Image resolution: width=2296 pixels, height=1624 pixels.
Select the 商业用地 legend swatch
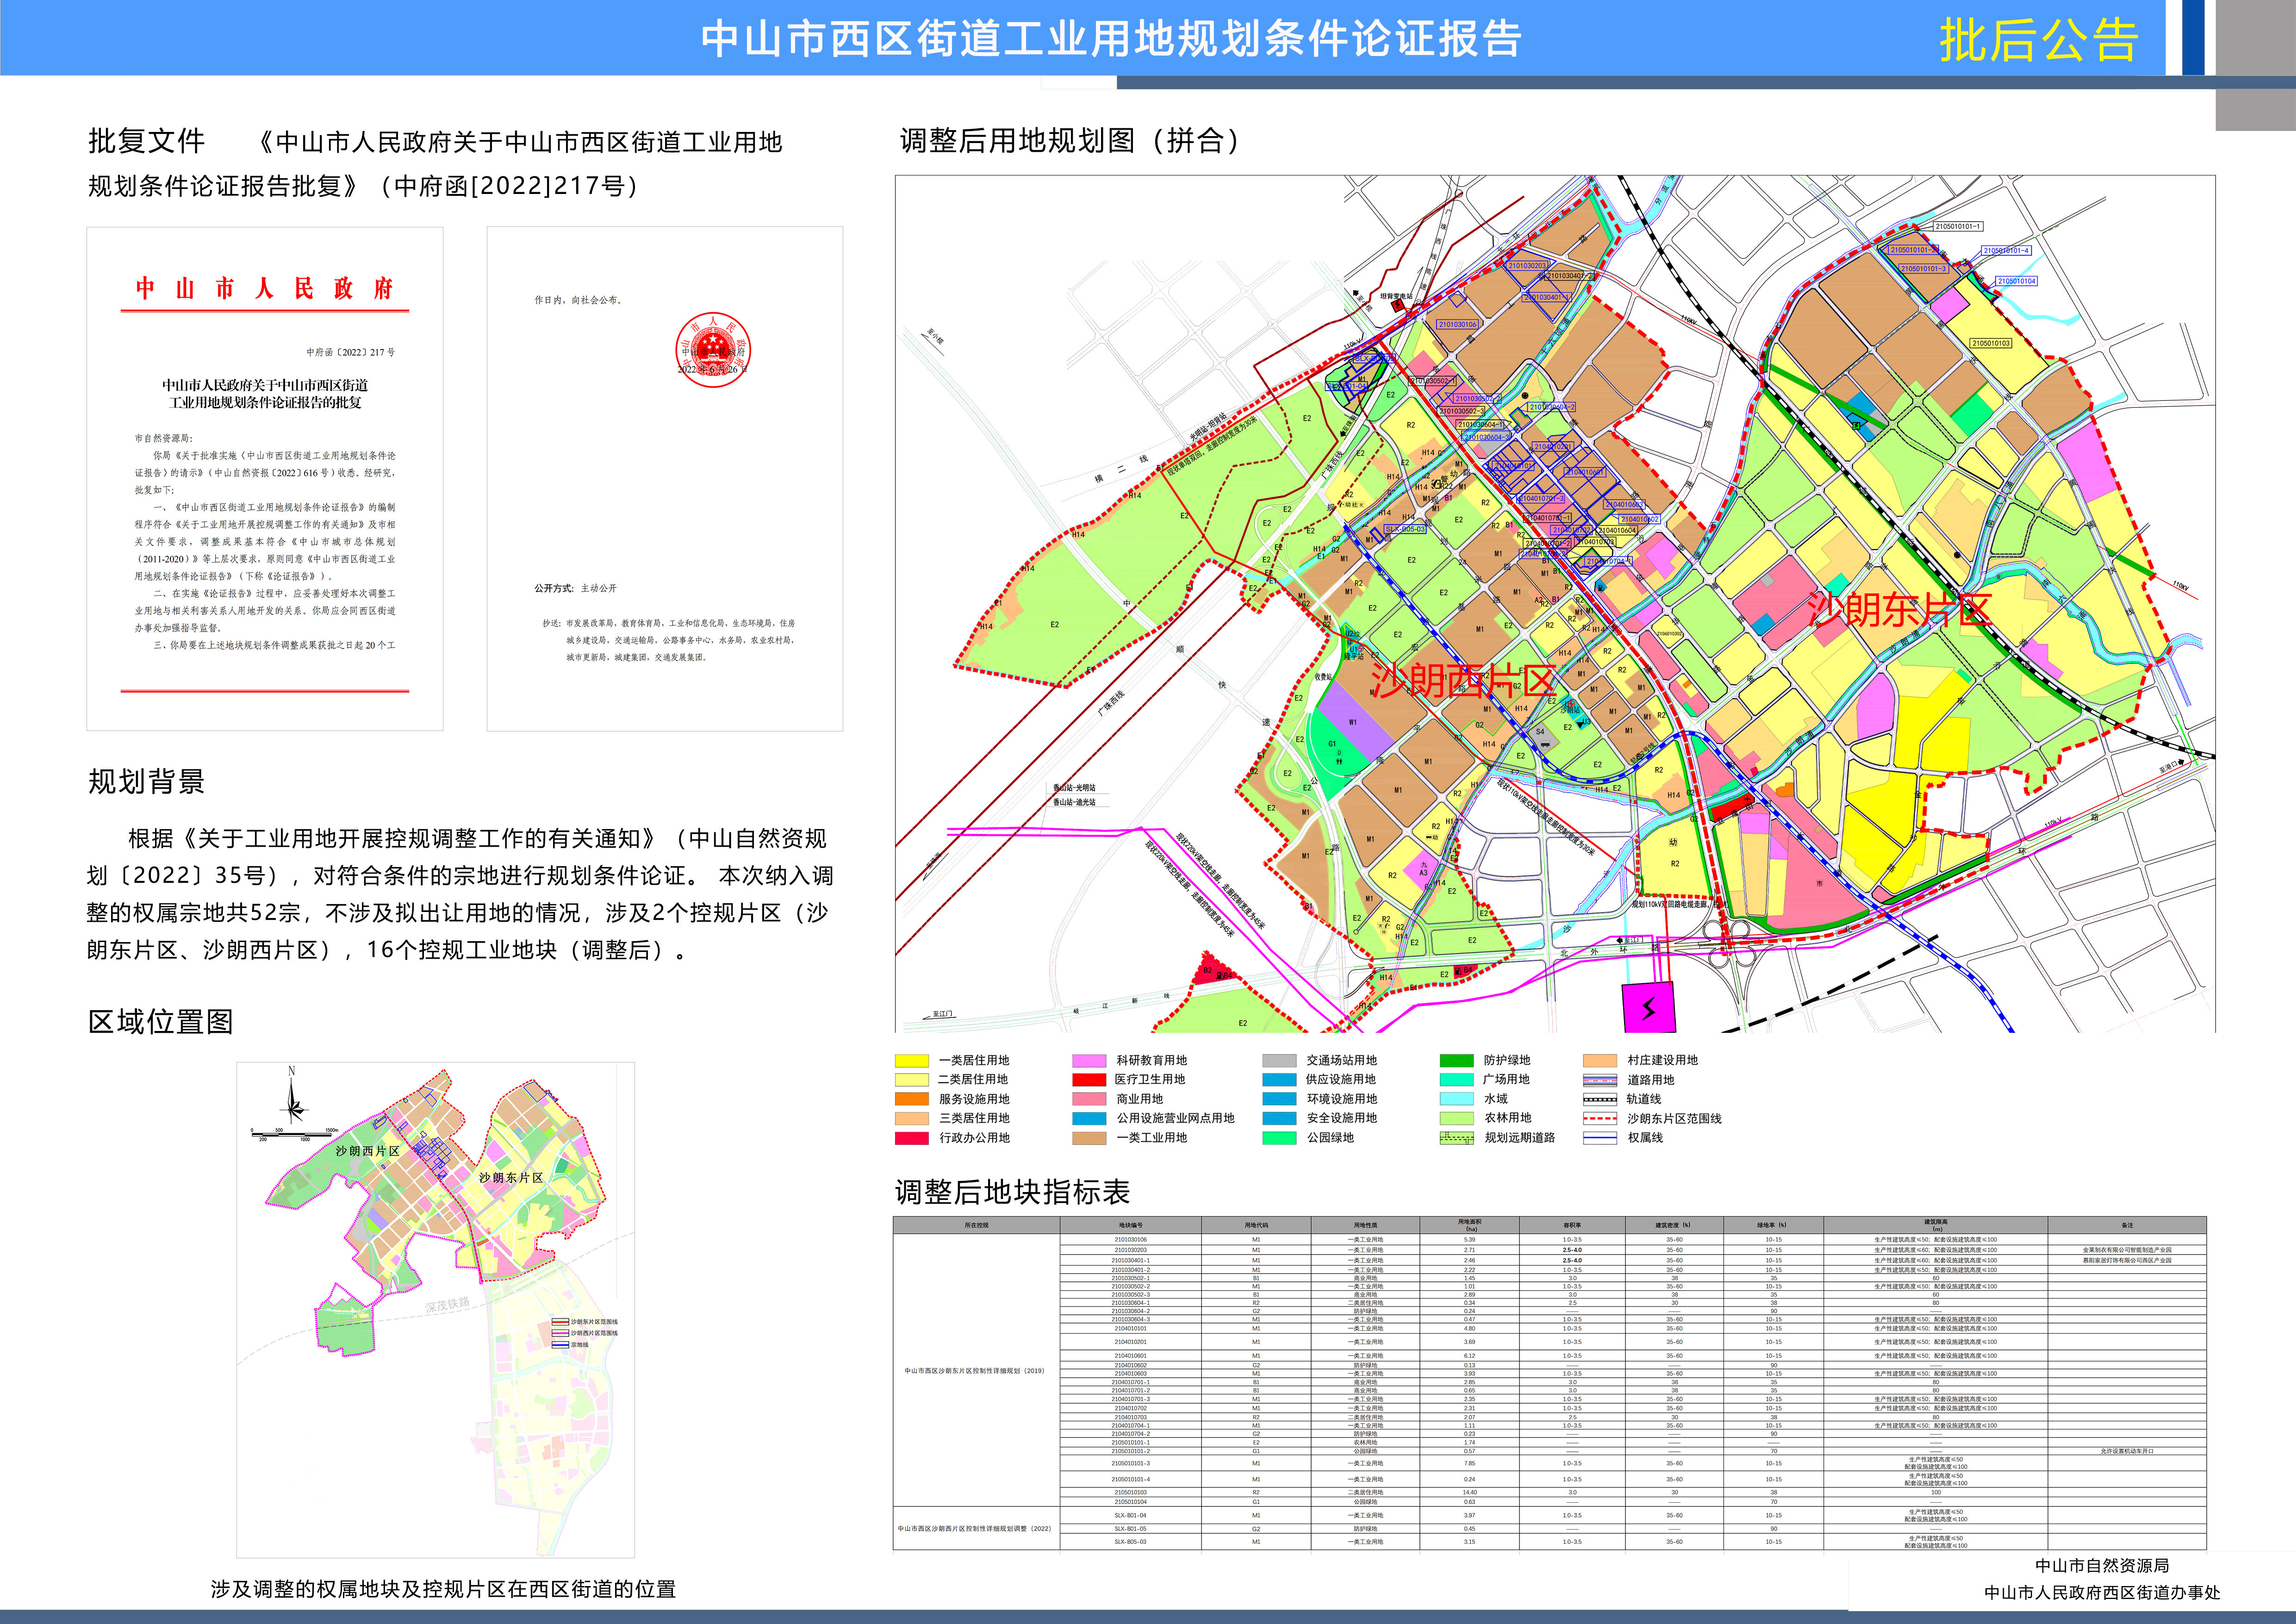pos(1089,1099)
